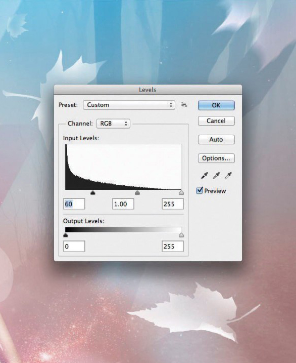Open the preset options menu icon
296x363 pixels.
pyautogui.click(x=184, y=105)
